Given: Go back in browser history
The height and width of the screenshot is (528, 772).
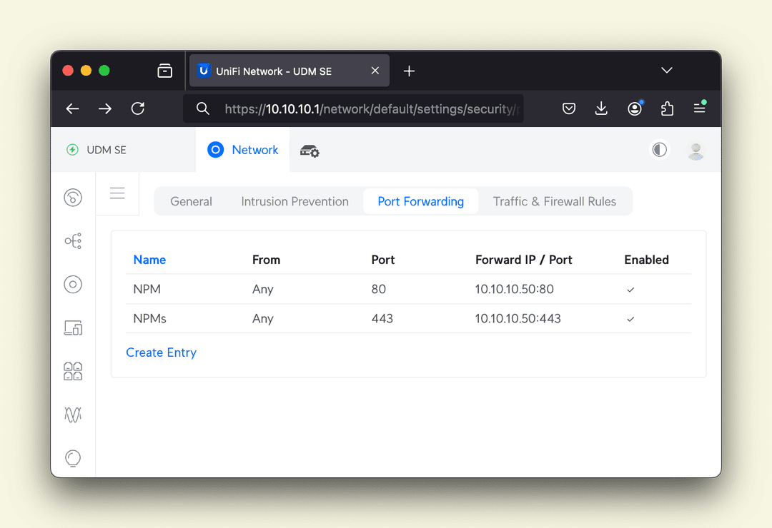Looking at the screenshot, I should pos(72,108).
